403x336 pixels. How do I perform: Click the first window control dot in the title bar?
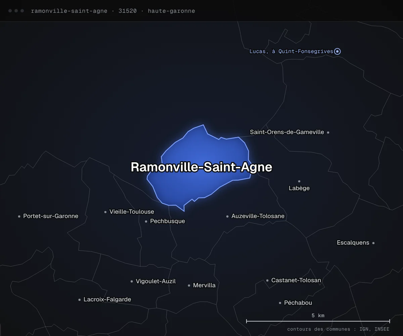pyautogui.click(x=10, y=11)
